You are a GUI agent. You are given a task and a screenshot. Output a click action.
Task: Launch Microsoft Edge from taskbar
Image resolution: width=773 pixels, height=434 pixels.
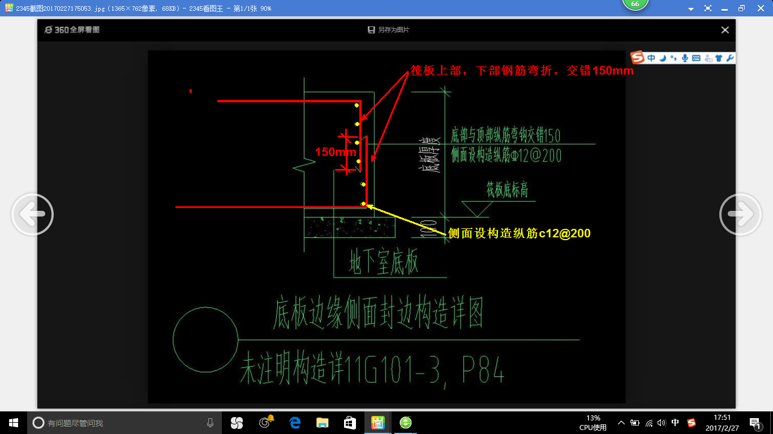[294, 423]
